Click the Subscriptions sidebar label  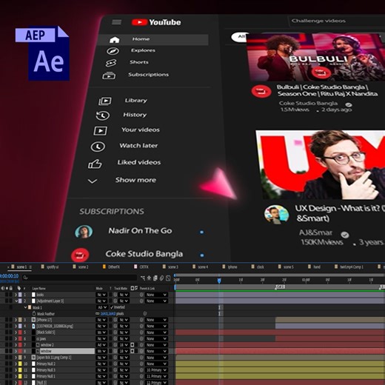point(149,75)
